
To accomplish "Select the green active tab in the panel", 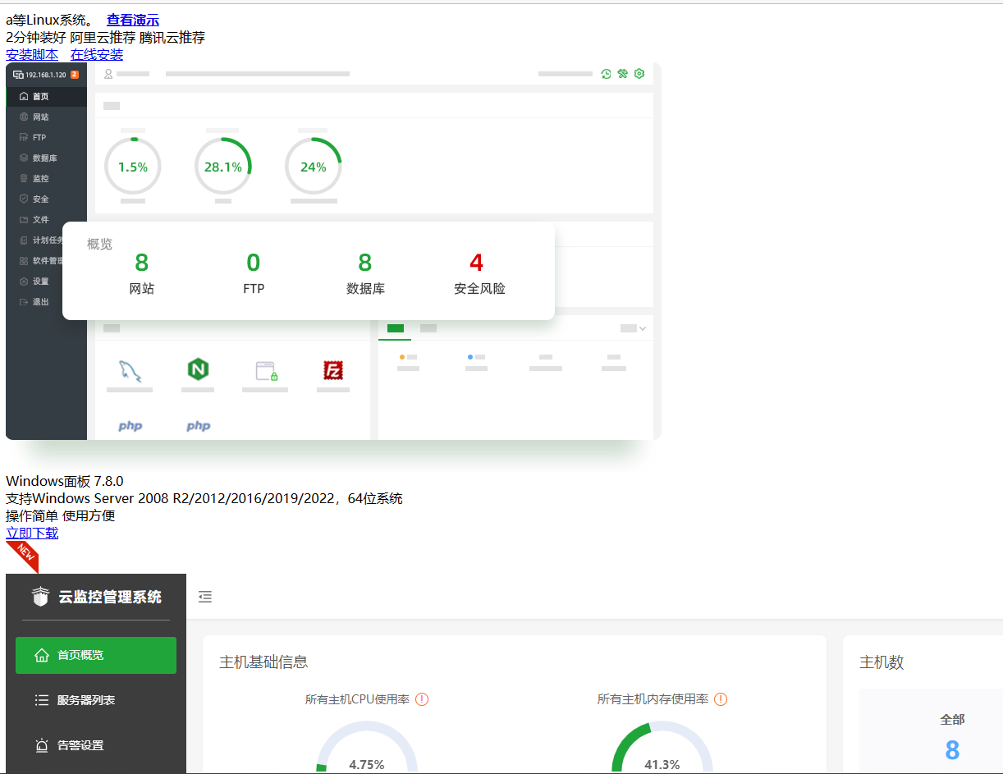I will point(395,328).
